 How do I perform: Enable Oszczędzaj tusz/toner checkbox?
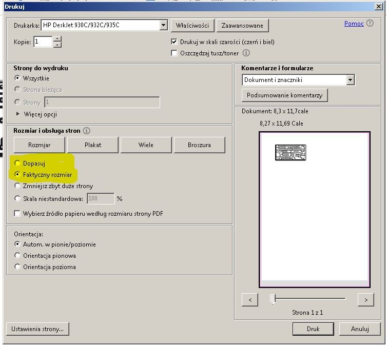click(x=174, y=53)
